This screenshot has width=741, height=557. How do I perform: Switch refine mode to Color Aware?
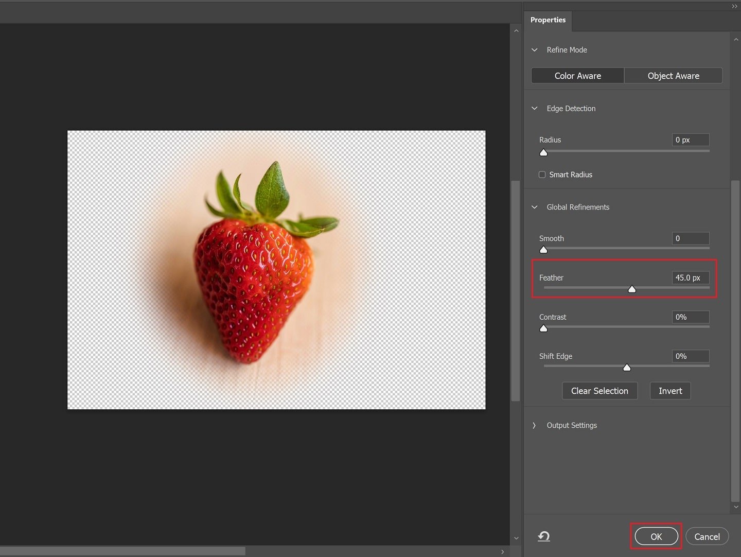pos(577,76)
